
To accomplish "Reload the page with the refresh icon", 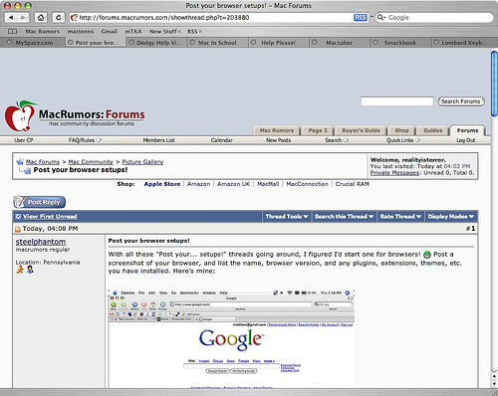I will [x=59, y=17].
